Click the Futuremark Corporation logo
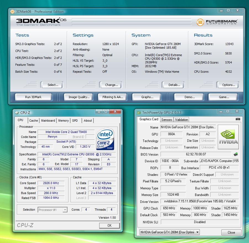This screenshot has width=249, height=243. tap(217, 22)
